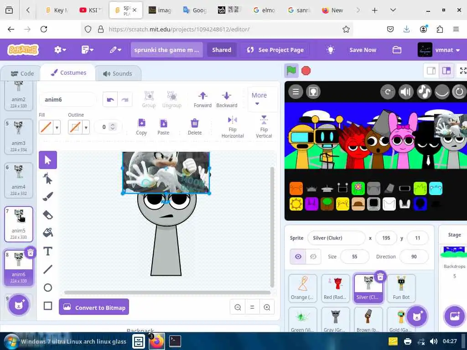467x350 pixels.
Task: Click the Undo arrow button
Action: (x=110, y=99)
